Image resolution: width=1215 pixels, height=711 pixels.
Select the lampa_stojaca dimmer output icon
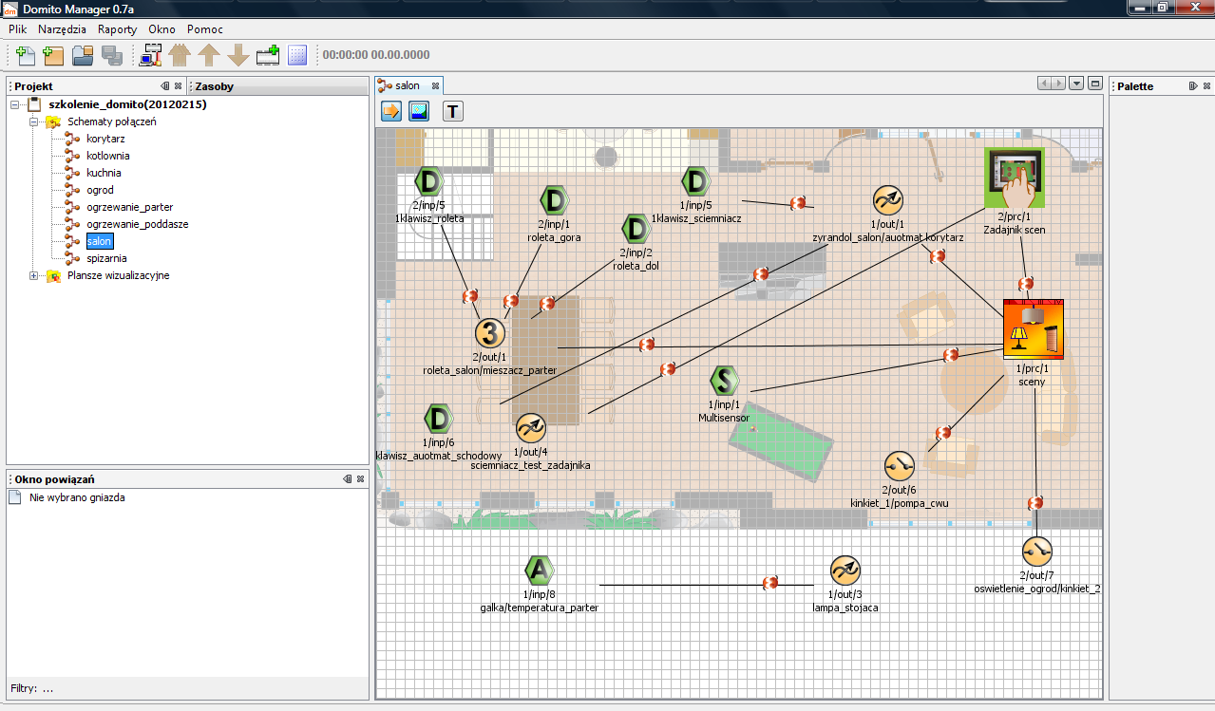pos(845,571)
